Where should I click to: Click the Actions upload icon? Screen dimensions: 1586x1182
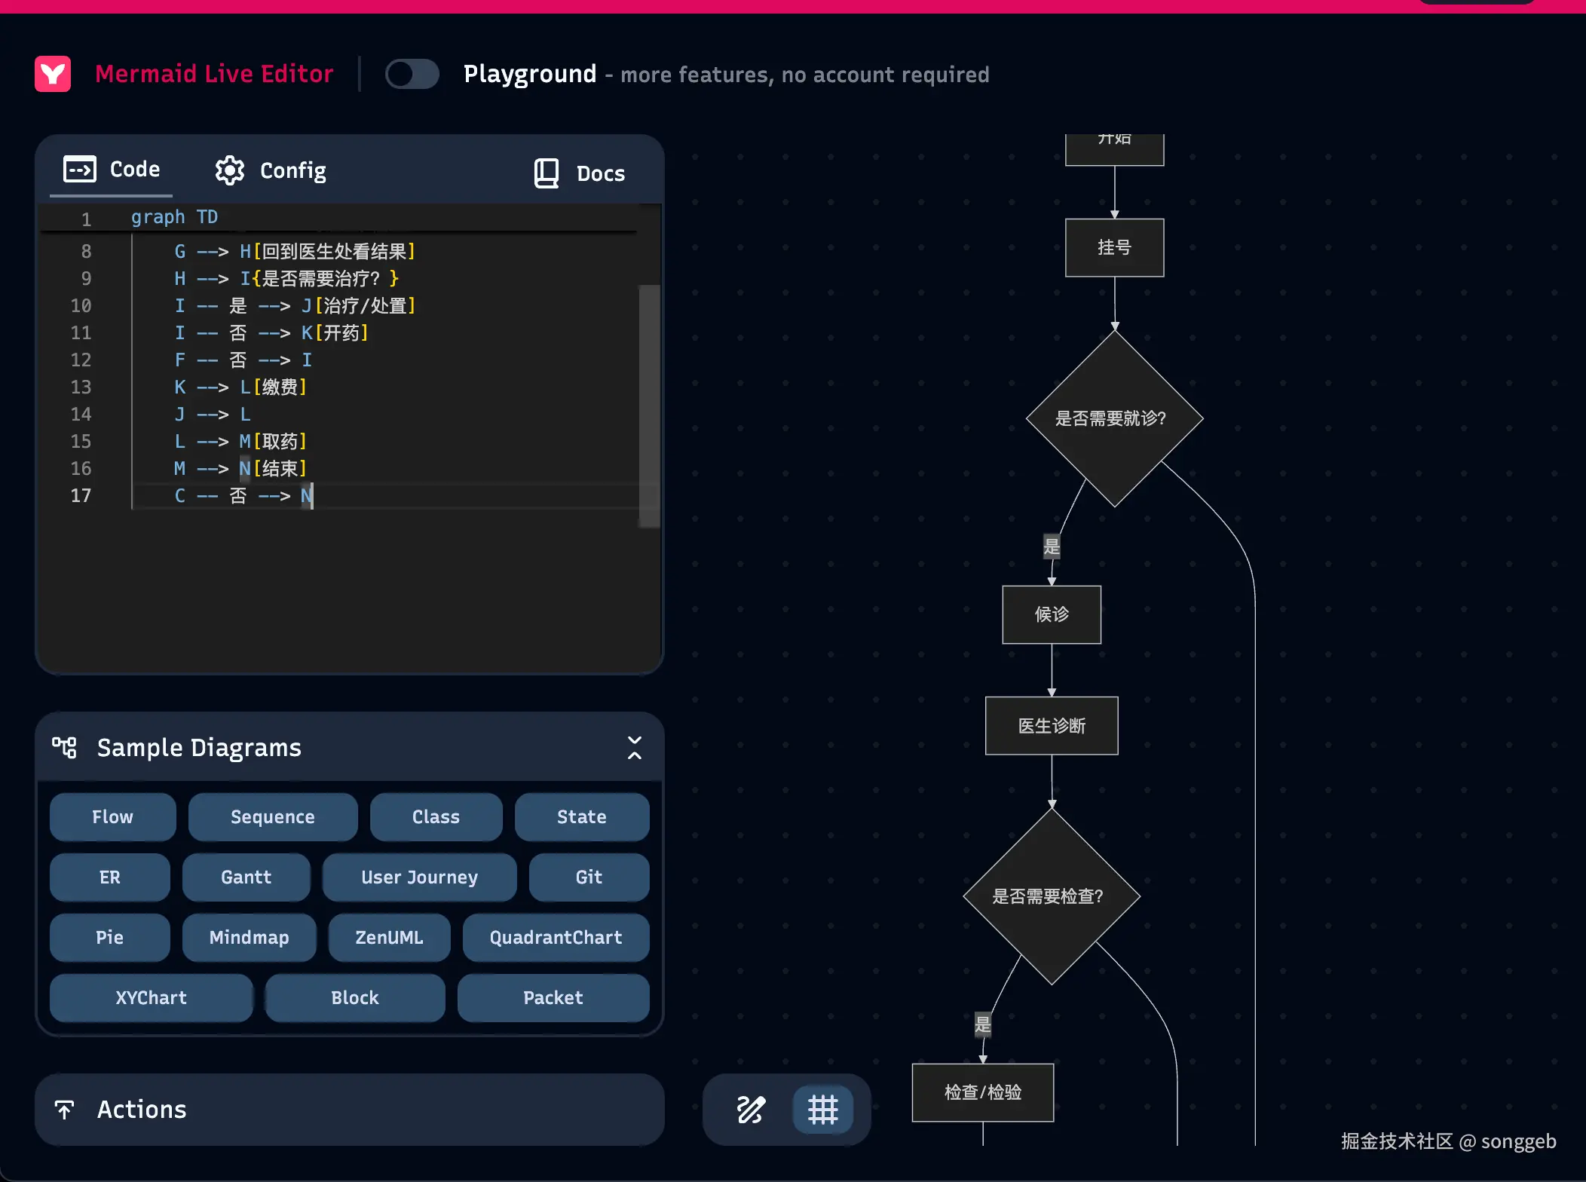click(65, 1109)
